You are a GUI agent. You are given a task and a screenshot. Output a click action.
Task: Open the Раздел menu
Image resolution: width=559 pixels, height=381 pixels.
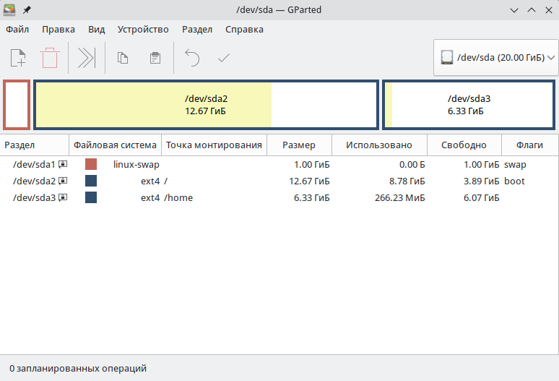click(x=196, y=30)
